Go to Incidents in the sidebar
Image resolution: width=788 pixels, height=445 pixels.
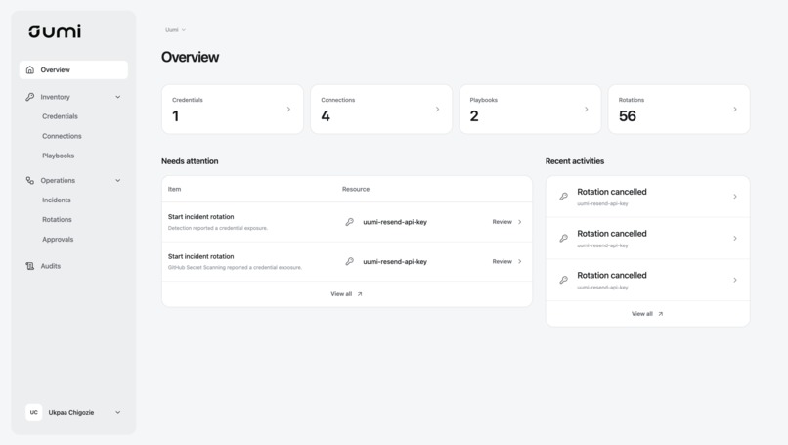point(57,200)
